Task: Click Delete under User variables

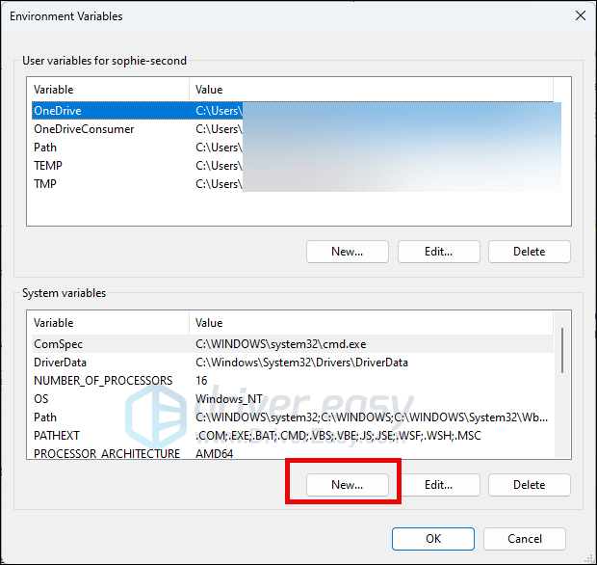Action: click(x=529, y=251)
